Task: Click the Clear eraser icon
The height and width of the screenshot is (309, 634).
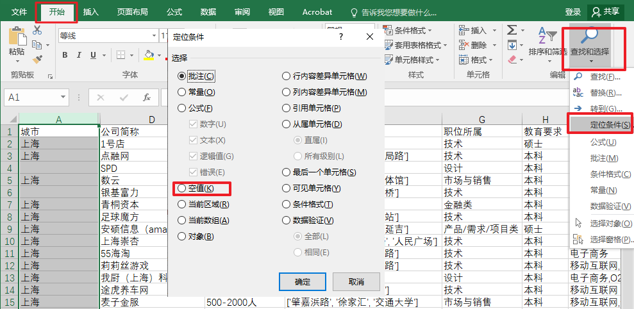Action: coord(512,60)
